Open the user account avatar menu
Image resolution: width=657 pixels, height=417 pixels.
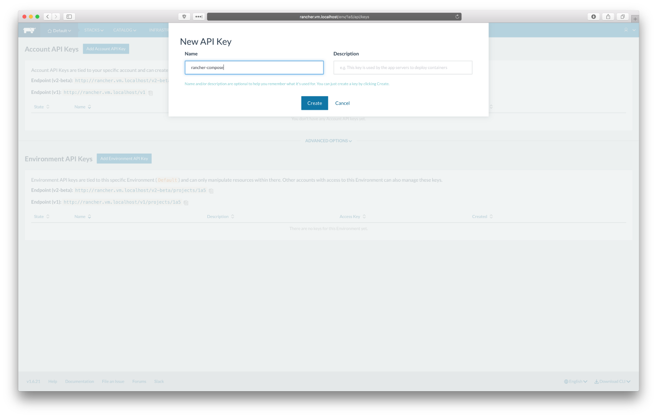tap(629, 30)
